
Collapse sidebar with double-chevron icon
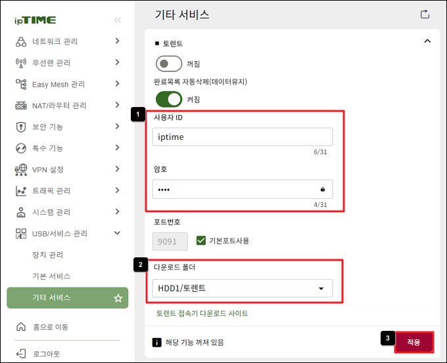click(x=118, y=20)
